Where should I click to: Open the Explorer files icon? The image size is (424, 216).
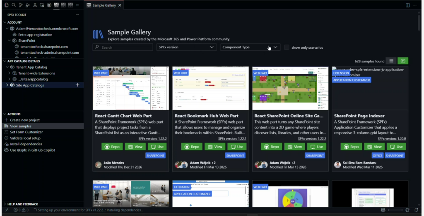(x=6, y=5)
